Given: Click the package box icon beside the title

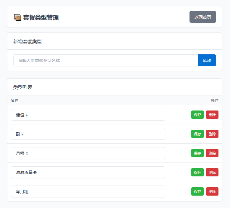Looking at the screenshot, I should pos(17,18).
